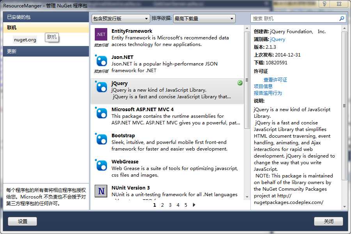Open page 2 of results
The image size is (351, 234).
[162, 205]
